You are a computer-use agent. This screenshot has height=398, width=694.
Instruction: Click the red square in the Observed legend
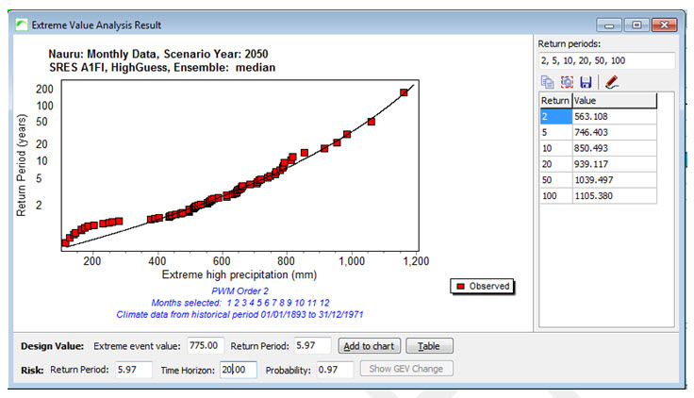460,287
